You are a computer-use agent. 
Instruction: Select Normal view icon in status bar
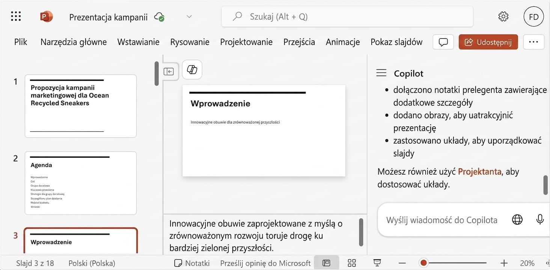[326, 263]
